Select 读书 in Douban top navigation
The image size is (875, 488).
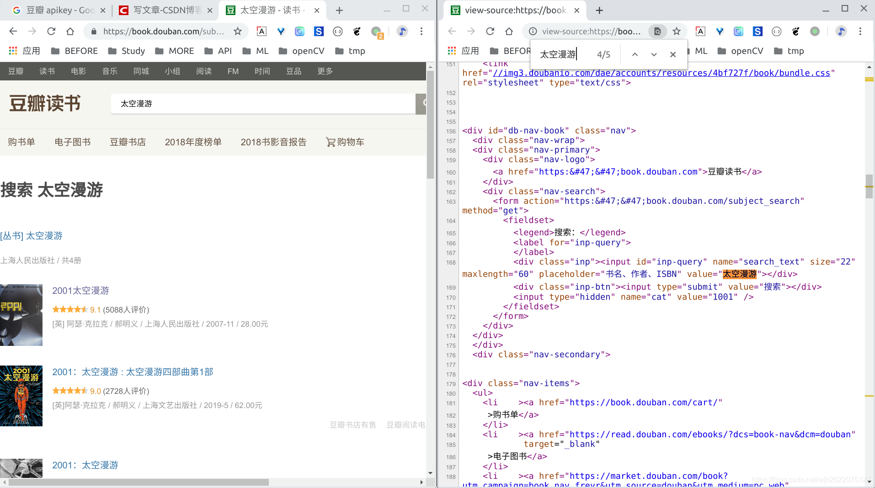click(47, 71)
